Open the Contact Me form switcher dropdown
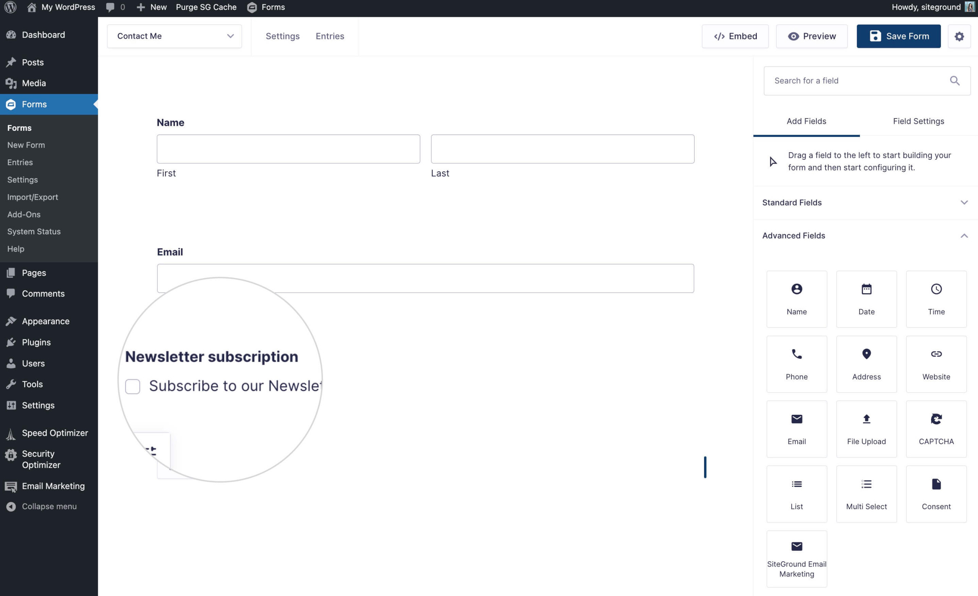 pos(174,36)
